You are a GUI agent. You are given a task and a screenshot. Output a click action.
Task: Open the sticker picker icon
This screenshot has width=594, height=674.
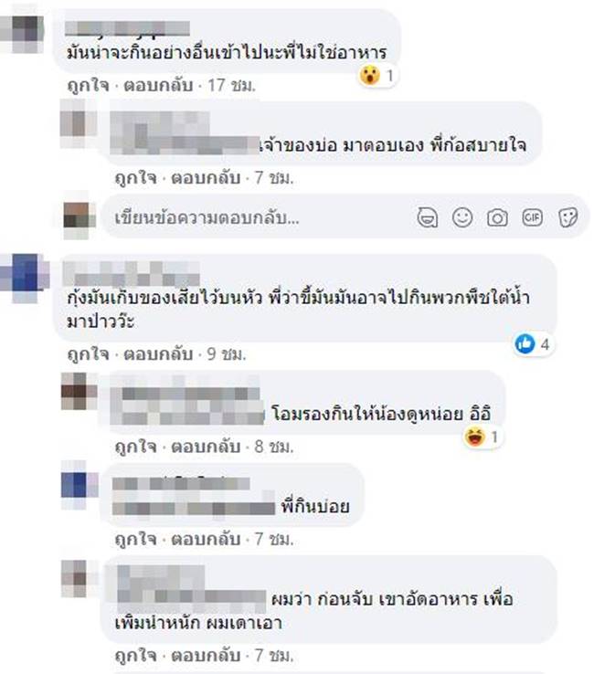tap(567, 218)
